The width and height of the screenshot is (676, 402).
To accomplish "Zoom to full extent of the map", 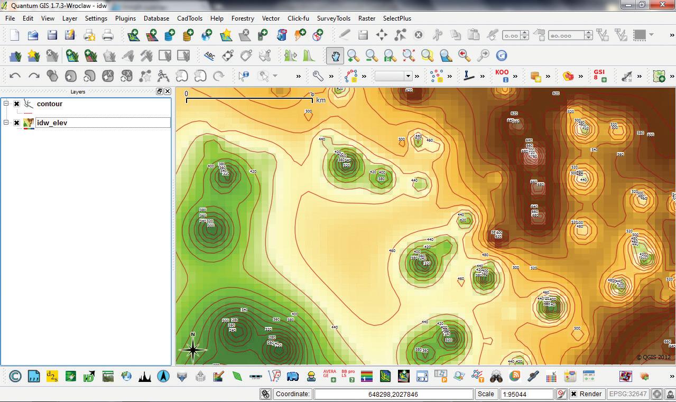I will point(409,55).
